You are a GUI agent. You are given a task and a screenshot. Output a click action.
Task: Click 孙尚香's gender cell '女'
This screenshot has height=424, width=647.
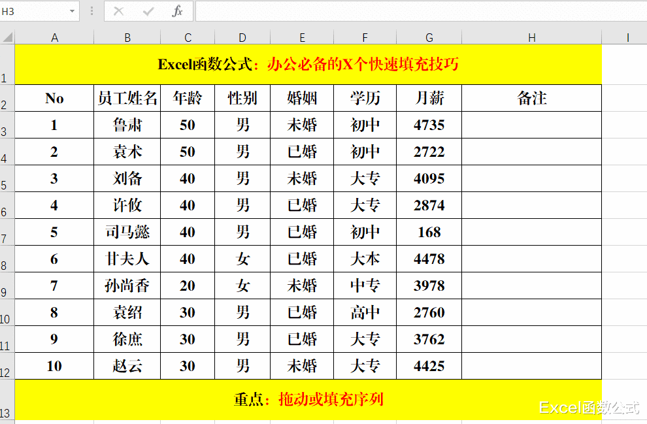[x=242, y=286]
